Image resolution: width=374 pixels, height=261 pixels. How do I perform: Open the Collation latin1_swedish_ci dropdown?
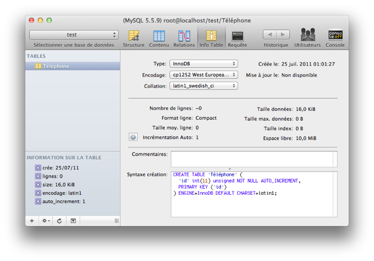[x=204, y=86]
